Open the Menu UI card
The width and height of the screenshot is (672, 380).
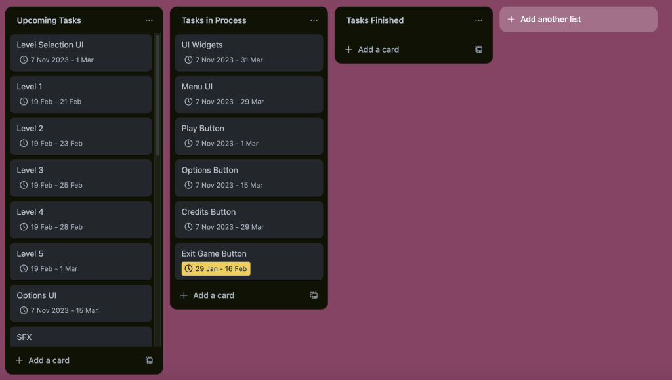point(197,87)
